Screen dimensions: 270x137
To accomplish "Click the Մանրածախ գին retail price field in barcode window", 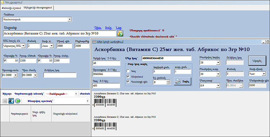I will click(257, 85).
